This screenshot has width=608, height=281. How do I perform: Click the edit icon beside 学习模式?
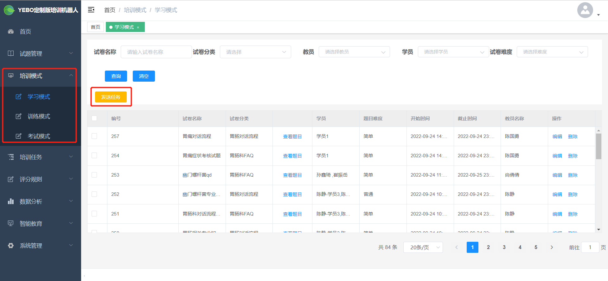tap(19, 97)
